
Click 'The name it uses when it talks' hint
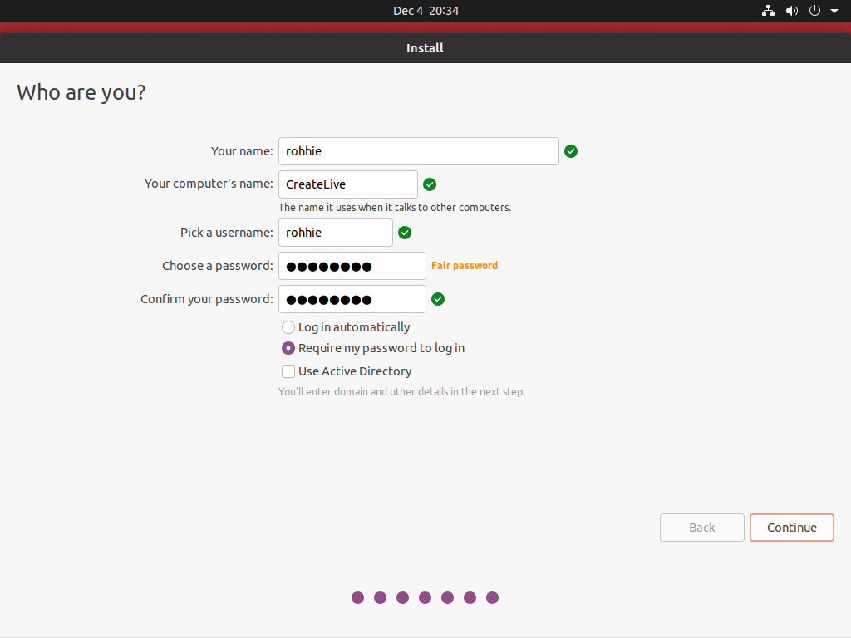pos(395,207)
